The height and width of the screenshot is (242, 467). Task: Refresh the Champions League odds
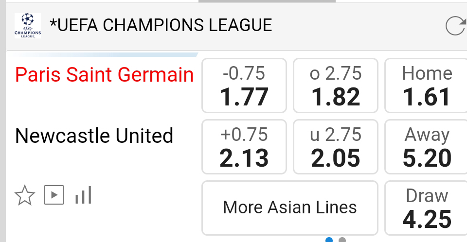pos(455,25)
